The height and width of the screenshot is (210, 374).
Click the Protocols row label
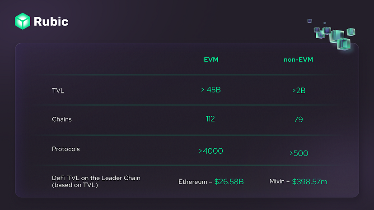pos(65,149)
